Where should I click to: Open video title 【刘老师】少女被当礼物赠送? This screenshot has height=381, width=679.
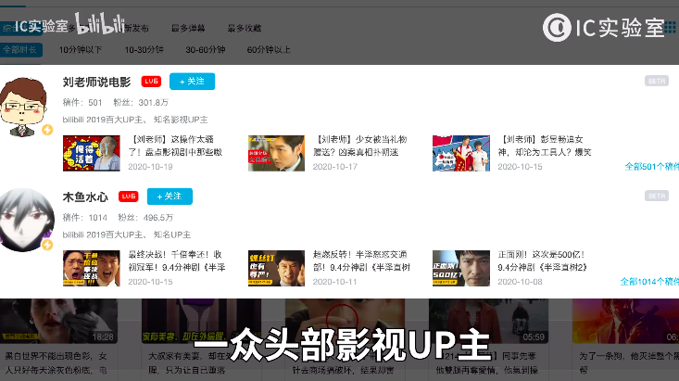tap(360, 146)
